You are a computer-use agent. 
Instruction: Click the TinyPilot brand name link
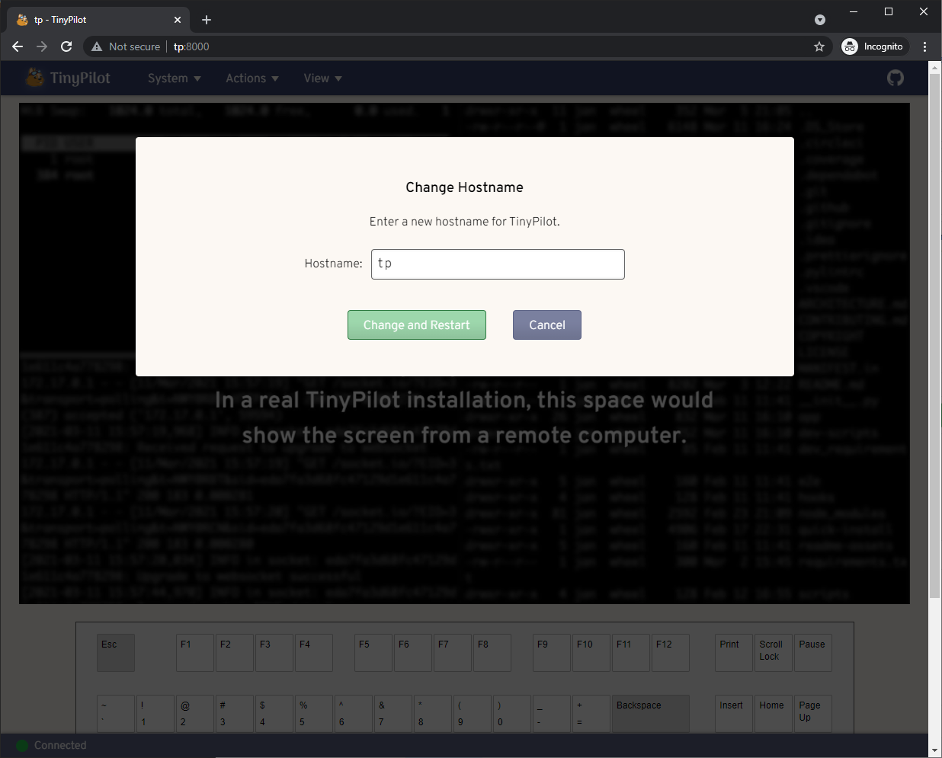[x=80, y=78]
